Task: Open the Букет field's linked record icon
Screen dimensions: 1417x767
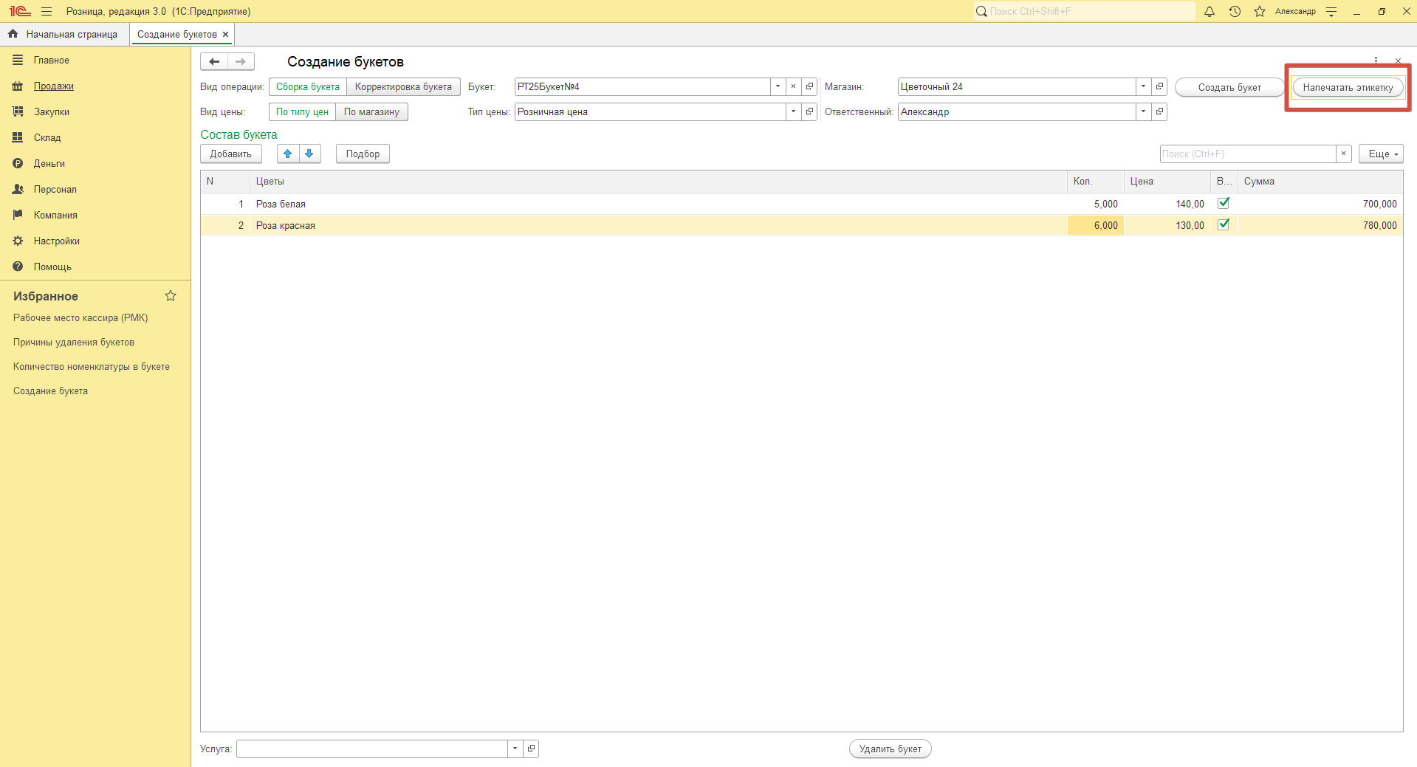Action: click(809, 87)
